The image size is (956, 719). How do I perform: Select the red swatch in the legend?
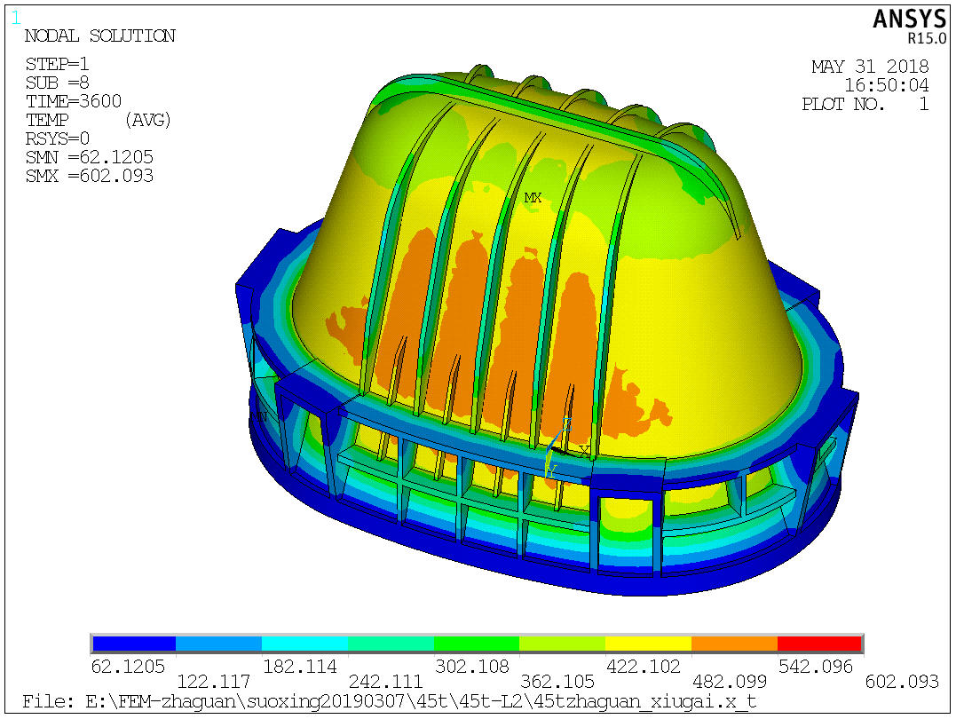[x=818, y=644]
